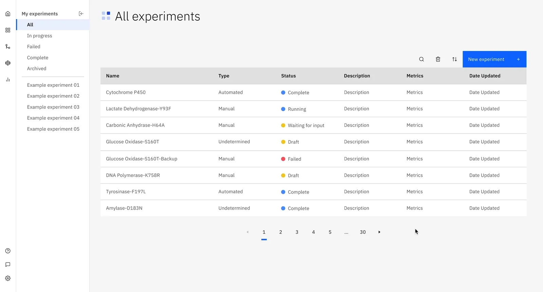Open Amylase-D183N experiment
Image resolution: width=543 pixels, height=292 pixels.
(x=314, y=208)
